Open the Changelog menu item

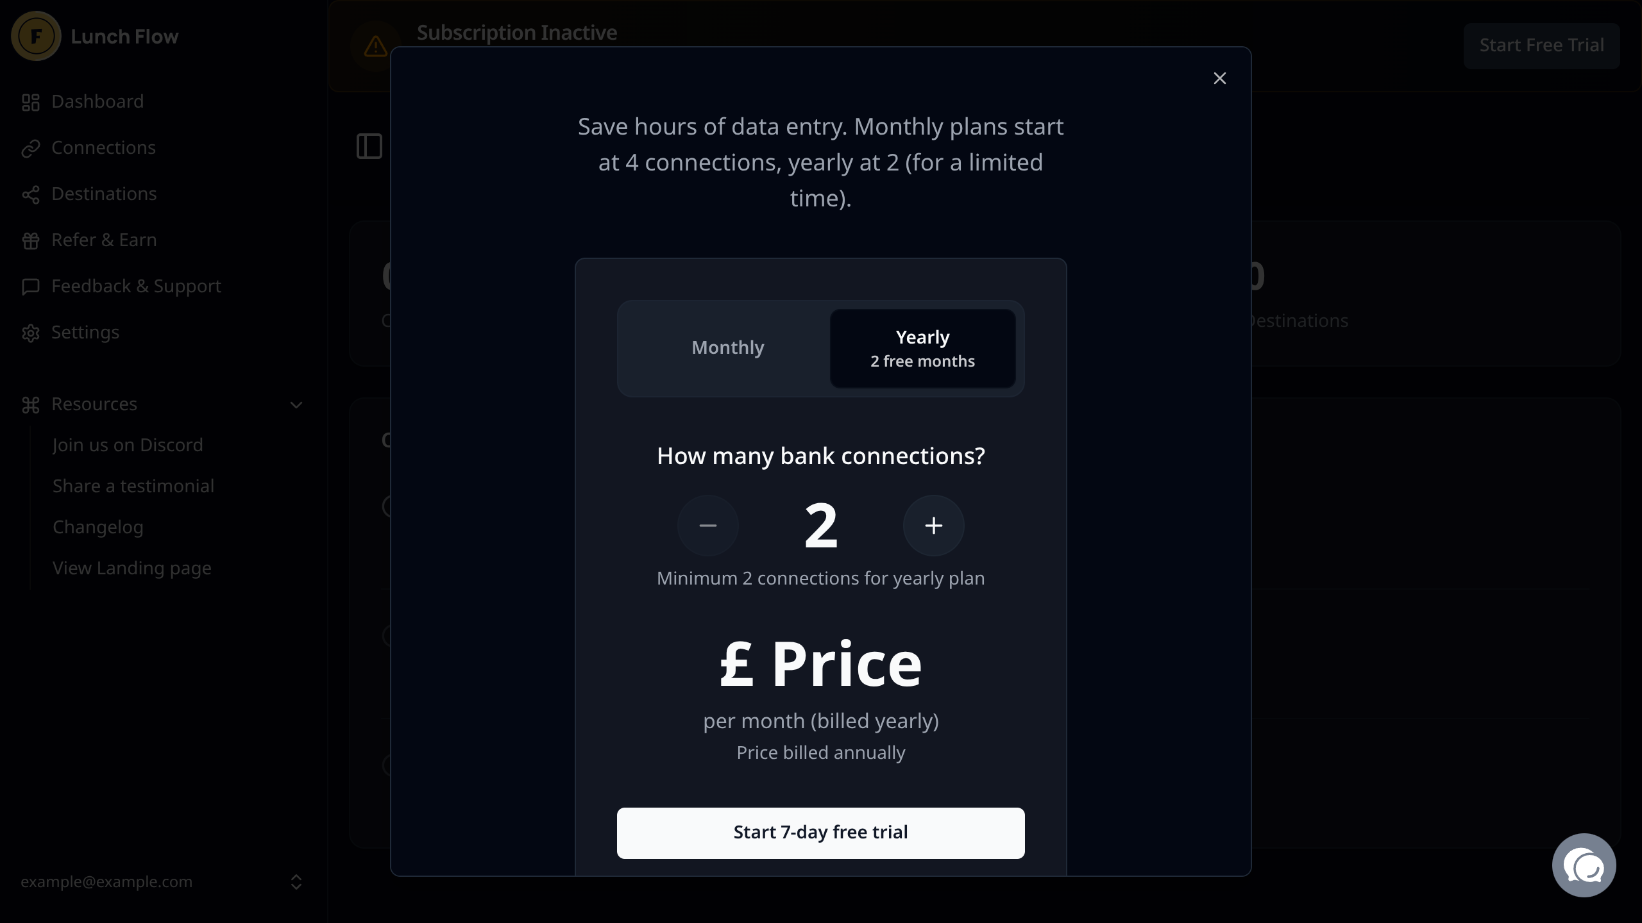97,527
